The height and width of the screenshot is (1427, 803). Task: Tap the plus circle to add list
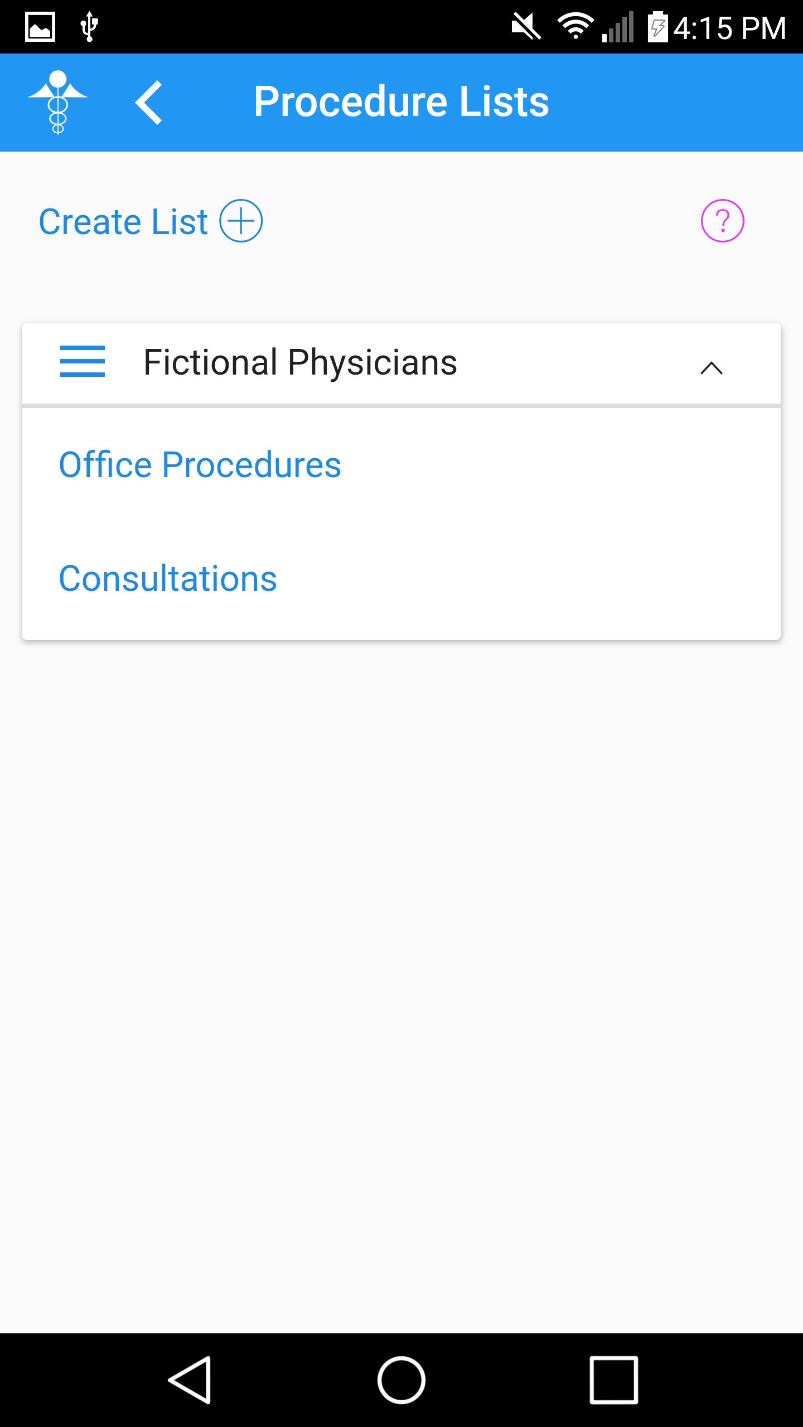point(241,221)
